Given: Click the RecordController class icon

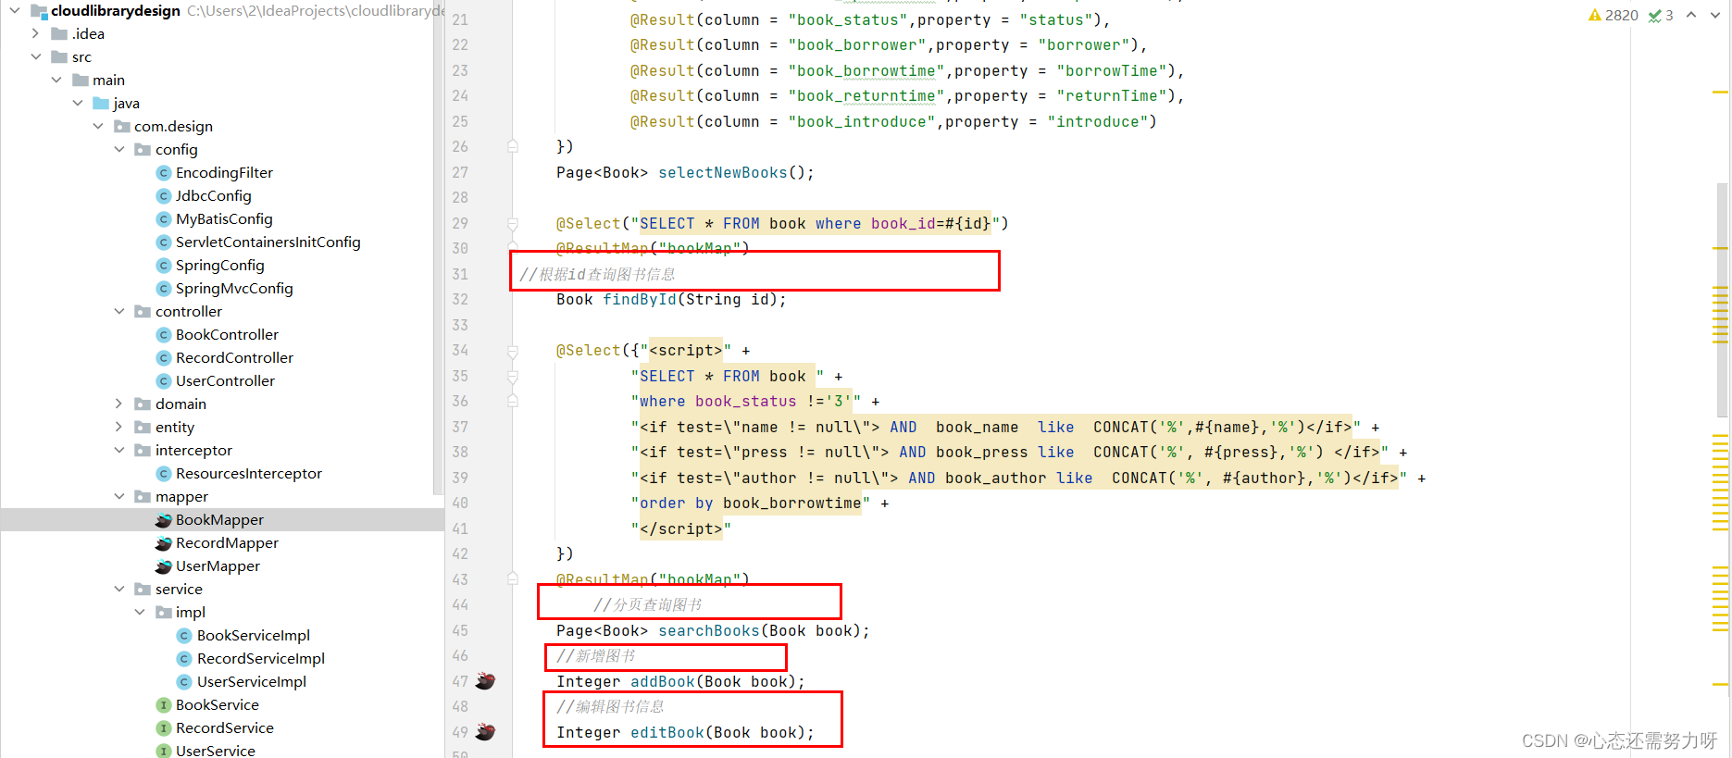Looking at the screenshot, I should point(164,357).
